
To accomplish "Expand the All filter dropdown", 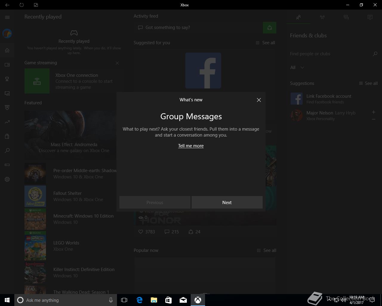I will tap(297, 68).
